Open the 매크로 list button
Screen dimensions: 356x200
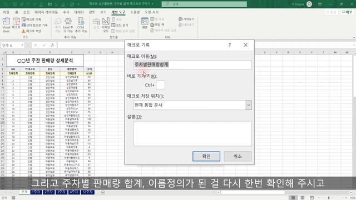(16, 23)
